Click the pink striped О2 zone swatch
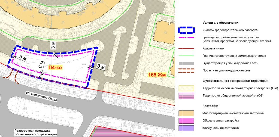 click(186, 95)
